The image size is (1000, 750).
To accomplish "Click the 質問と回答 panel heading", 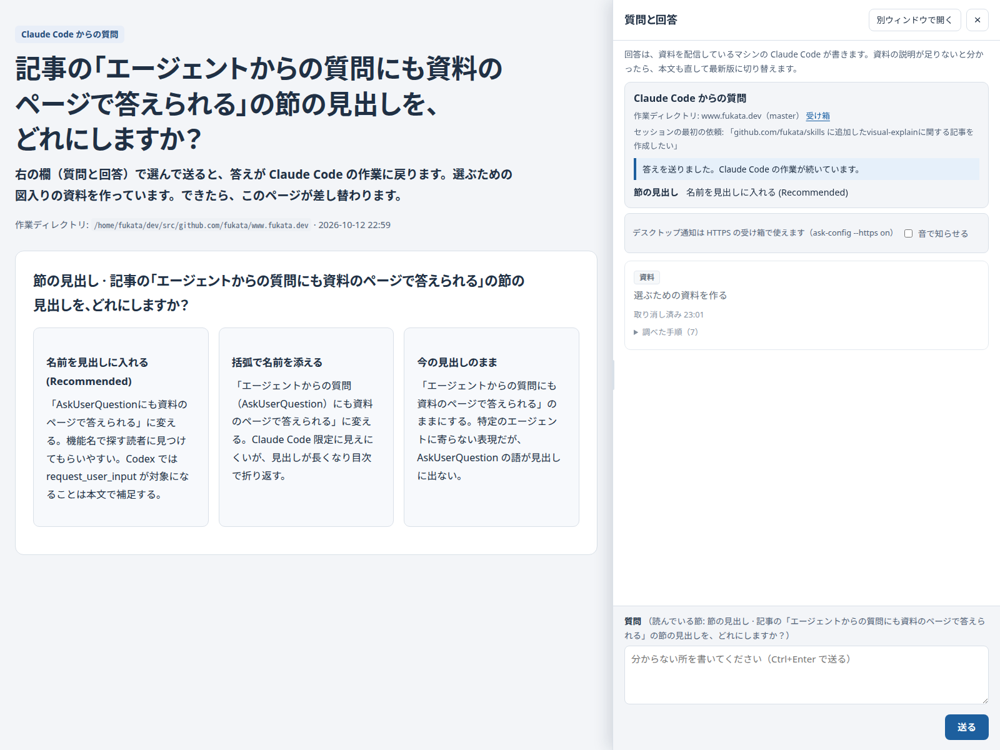I will [651, 20].
